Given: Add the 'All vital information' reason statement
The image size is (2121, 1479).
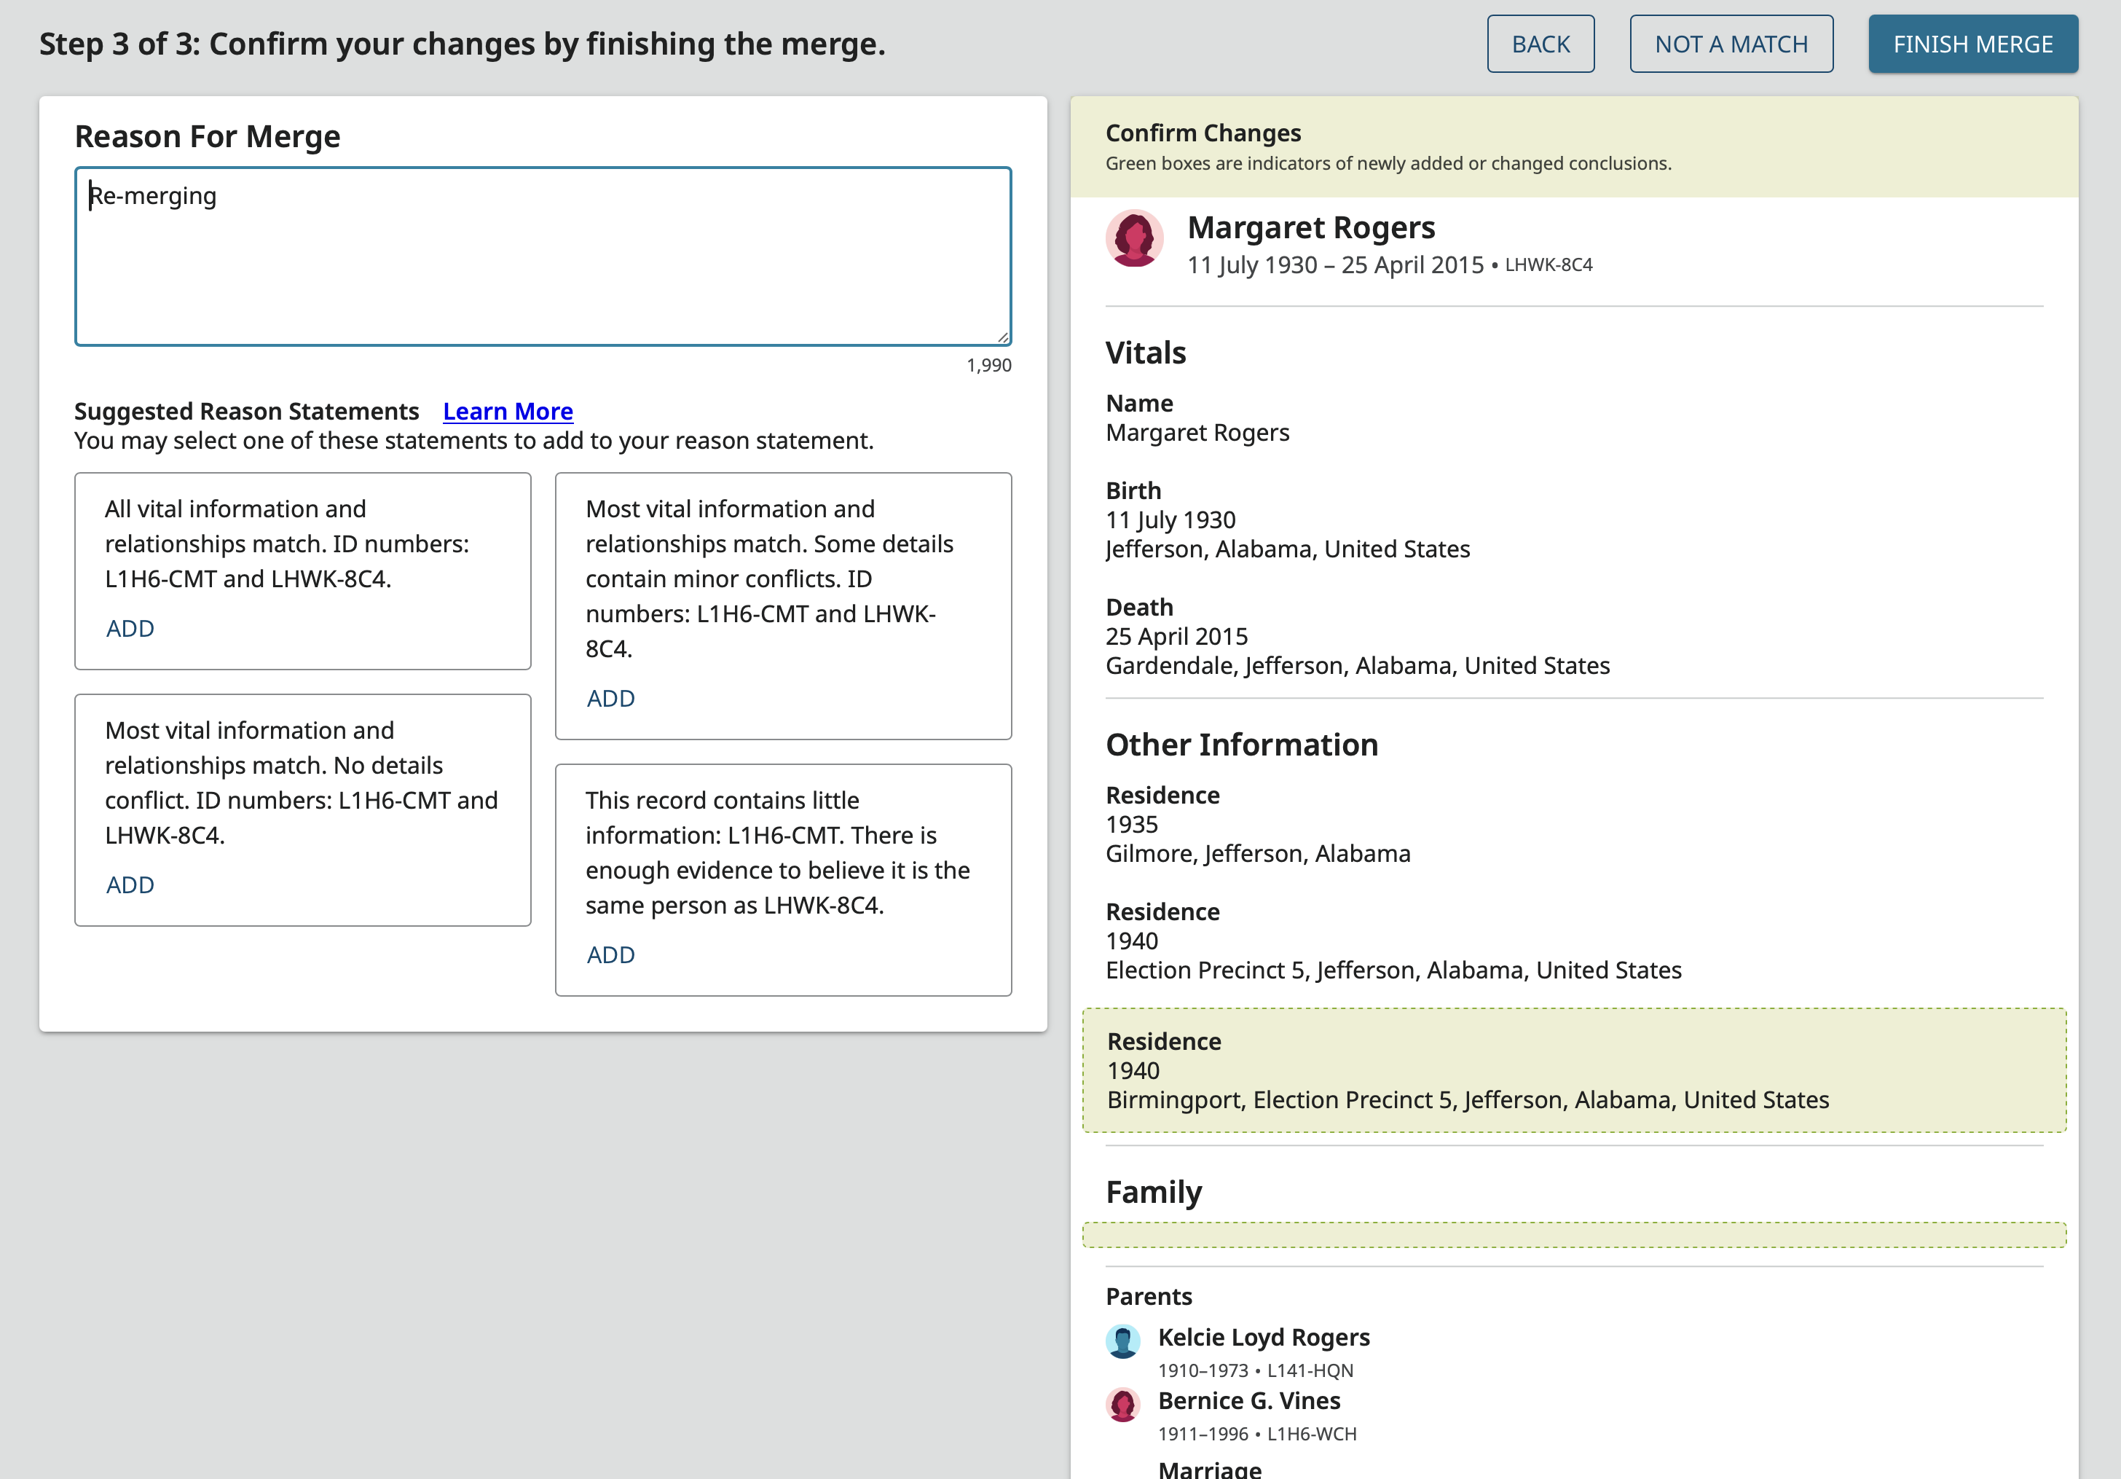Looking at the screenshot, I should [x=130, y=628].
